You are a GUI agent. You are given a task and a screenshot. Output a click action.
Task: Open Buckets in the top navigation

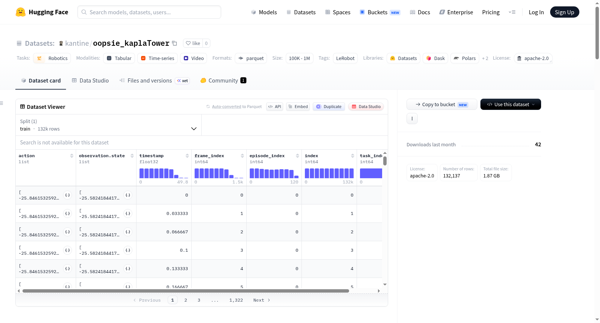coord(380,12)
